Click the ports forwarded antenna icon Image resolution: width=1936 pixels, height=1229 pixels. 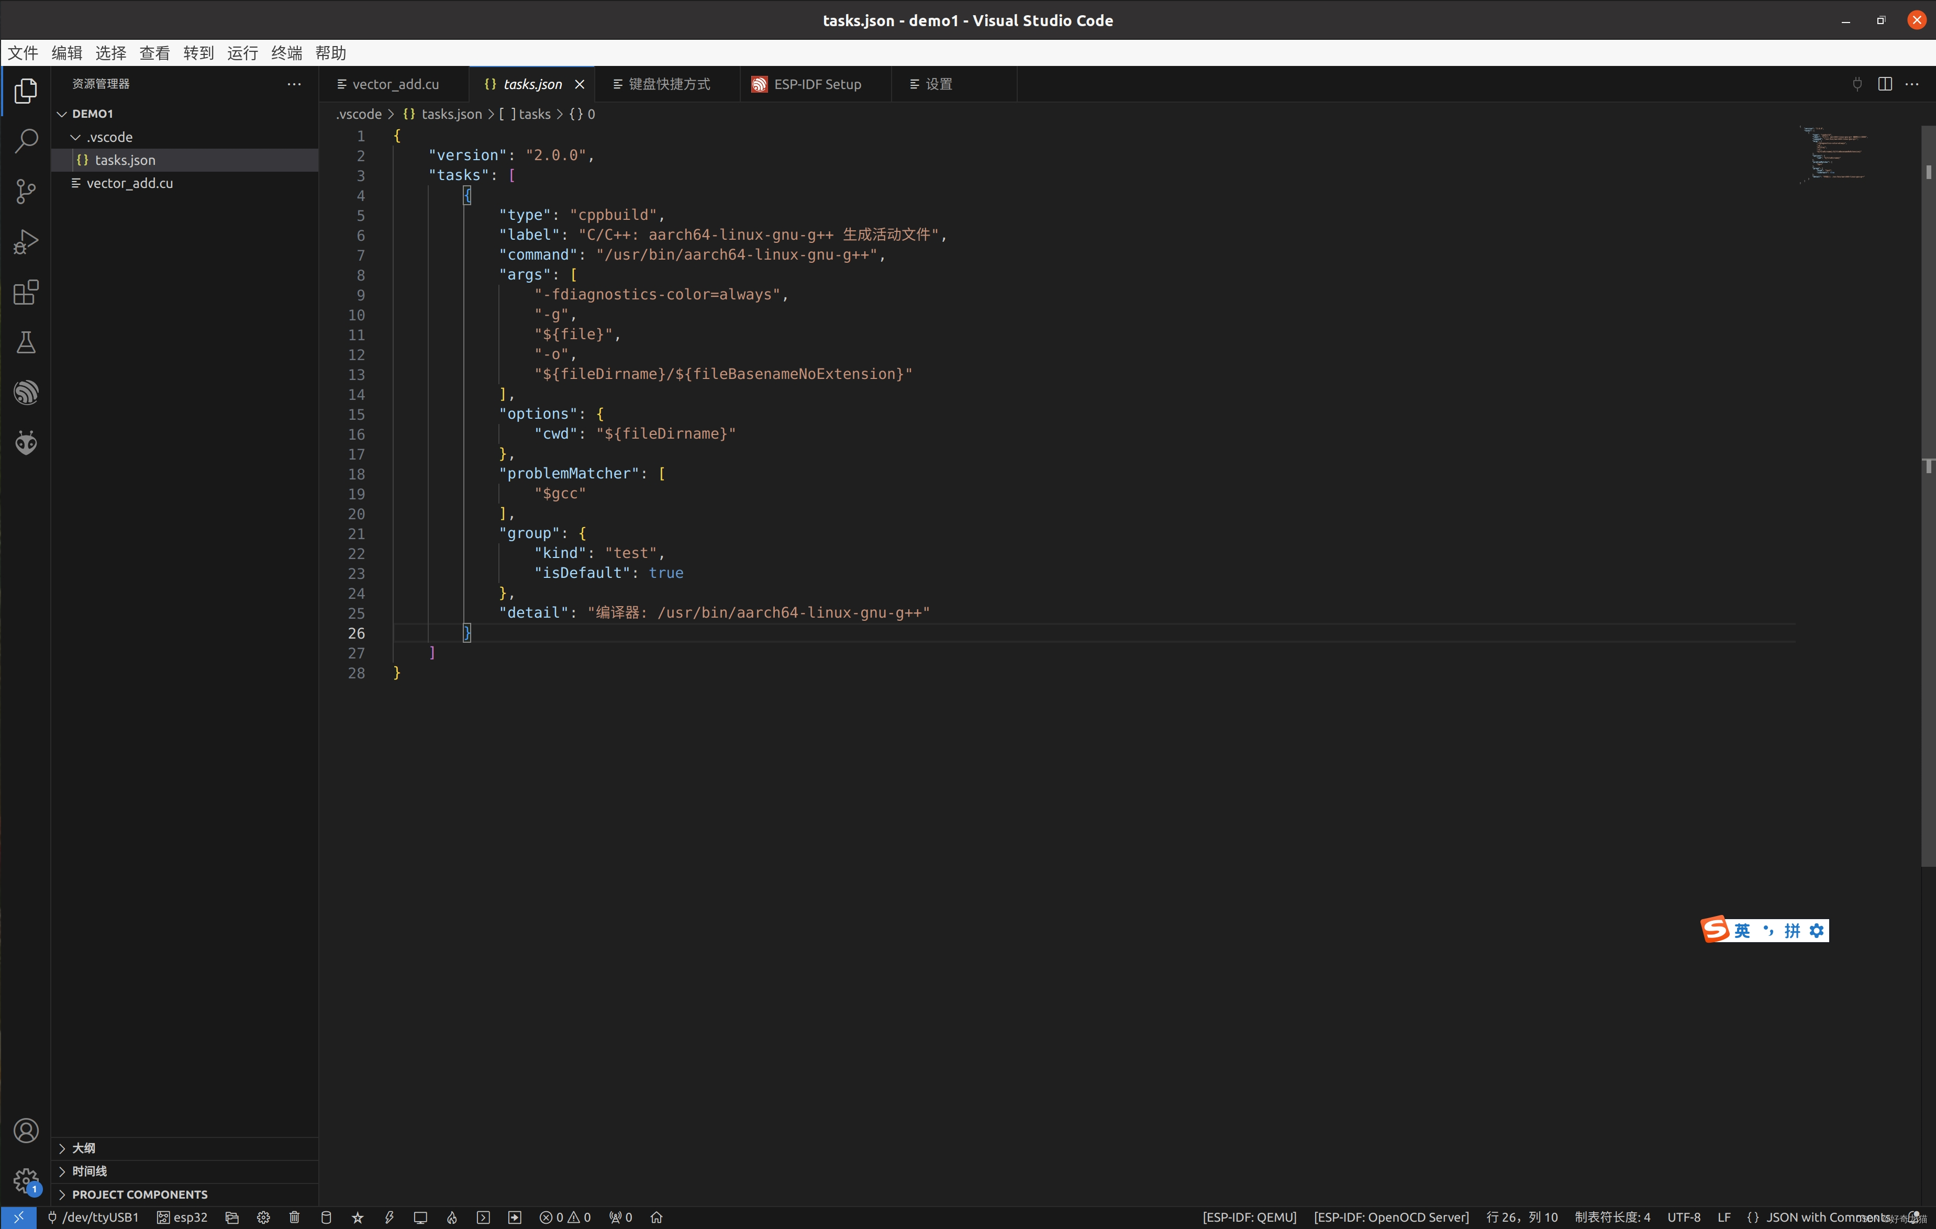pyautogui.click(x=620, y=1217)
